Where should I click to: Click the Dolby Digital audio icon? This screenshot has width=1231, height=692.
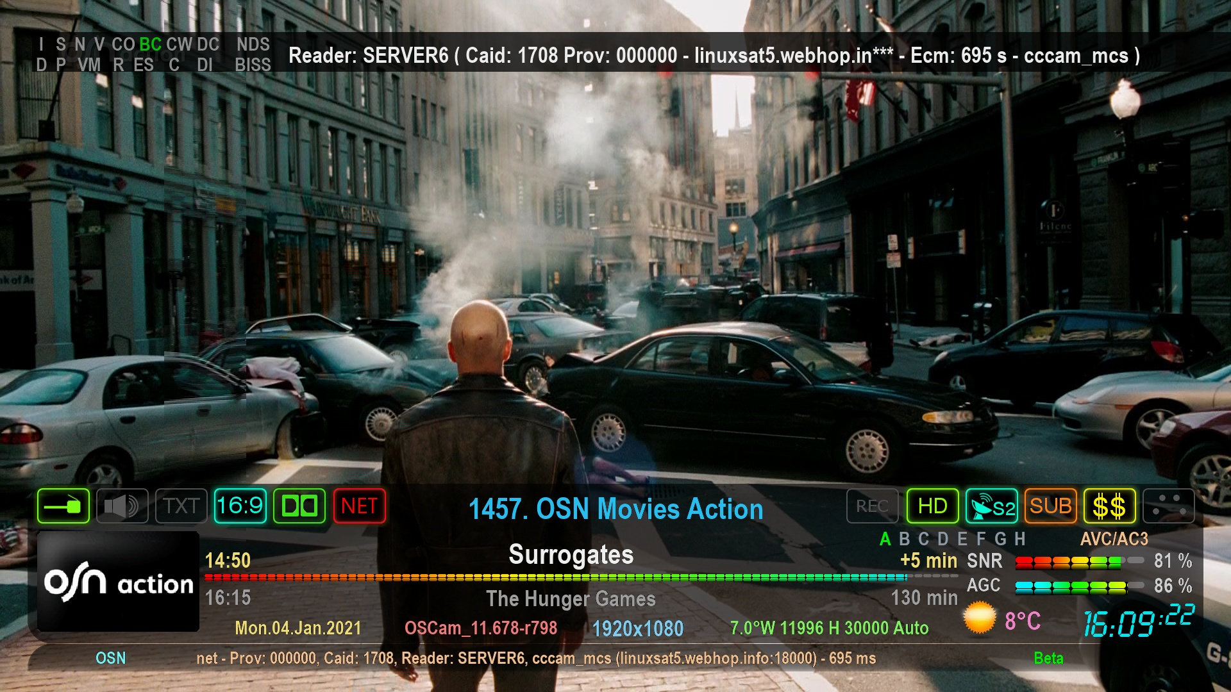[298, 506]
